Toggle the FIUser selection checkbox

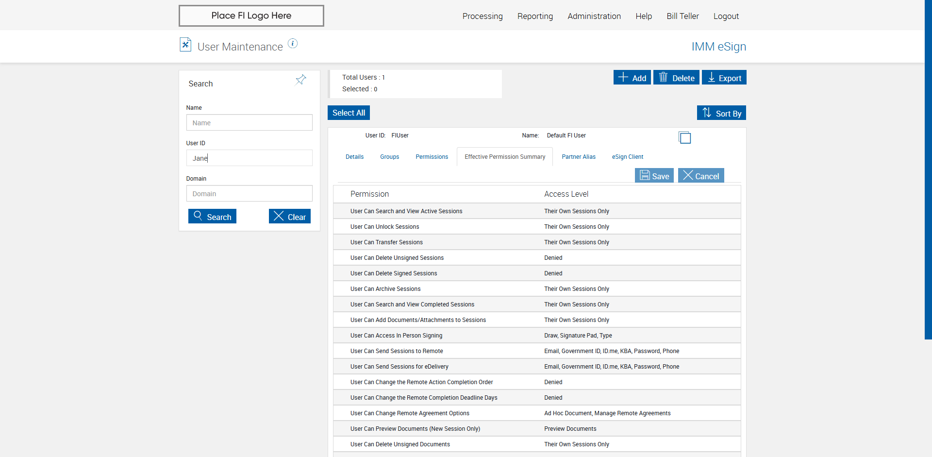(x=685, y=138)
